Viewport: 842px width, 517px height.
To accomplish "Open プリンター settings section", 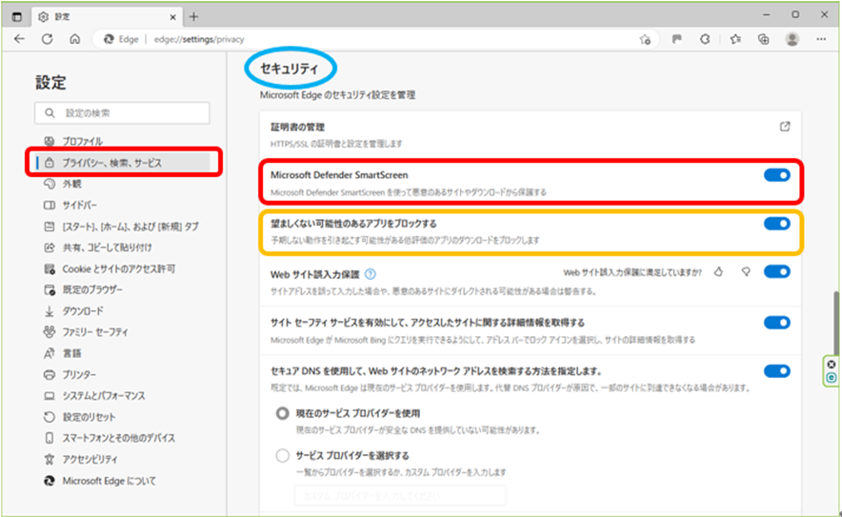I will point(79,375).
